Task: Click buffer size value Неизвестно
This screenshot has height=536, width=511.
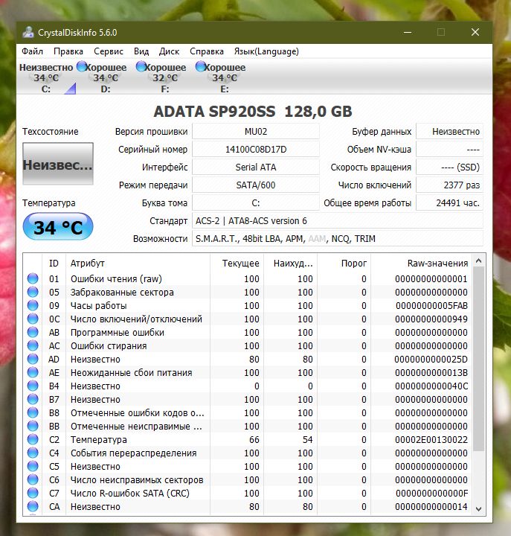Action: pos(449,132)
